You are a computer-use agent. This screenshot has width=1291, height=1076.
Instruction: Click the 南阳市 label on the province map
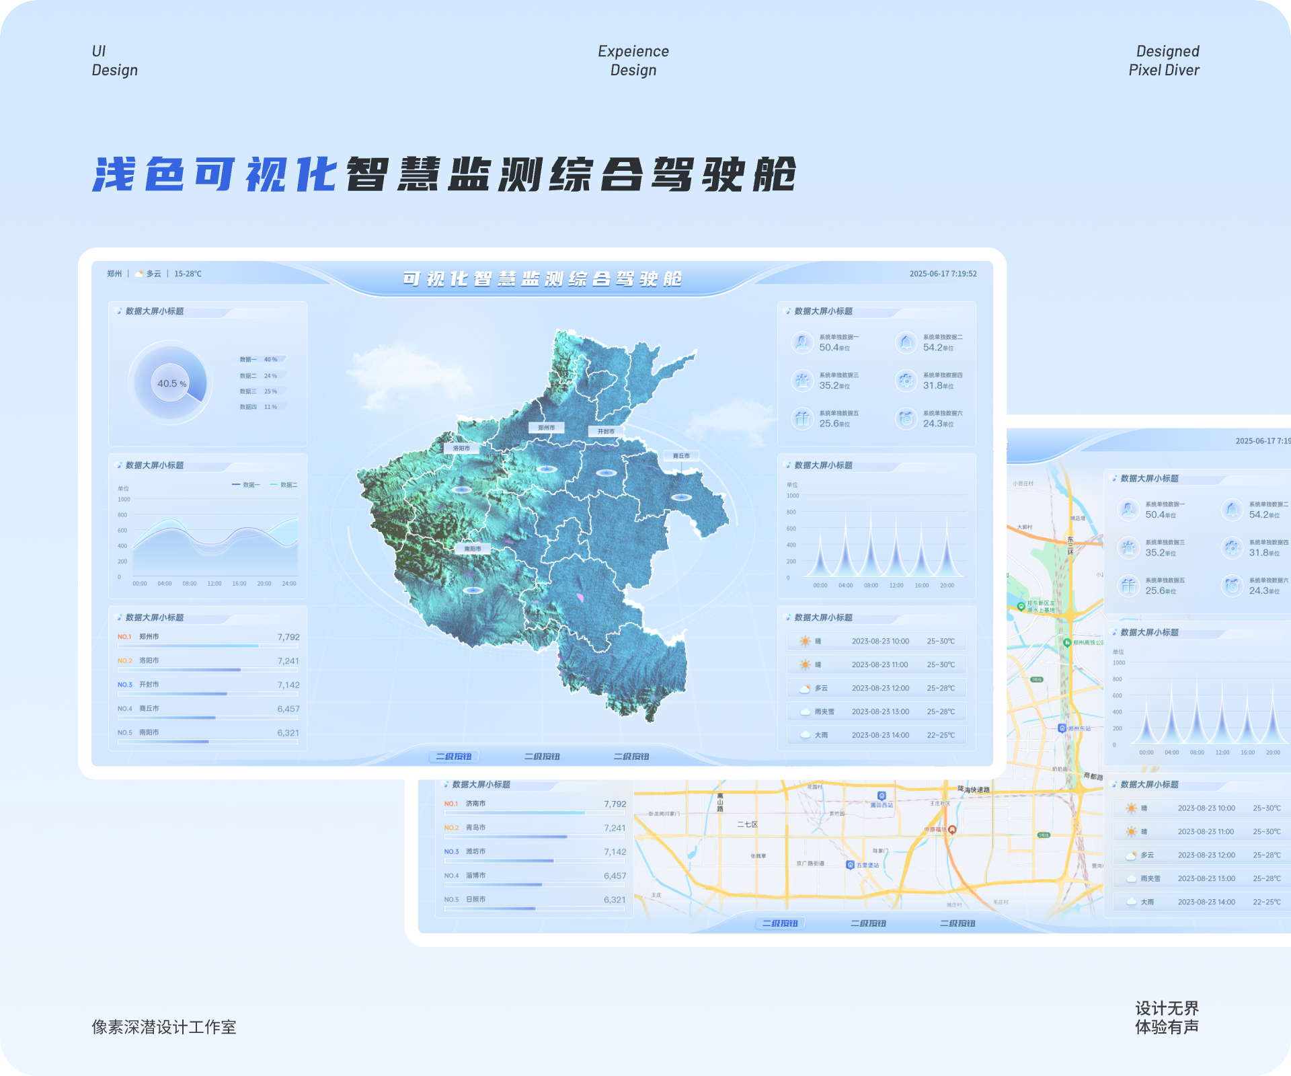pyautogui.click(x=473, y=549)
